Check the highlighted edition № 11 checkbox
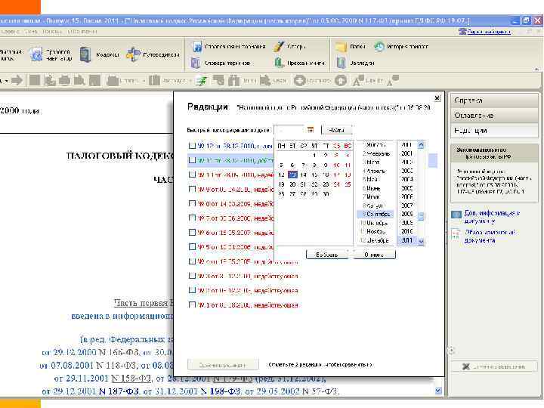This screenshot has height=408, width=544. click(192, 160)
